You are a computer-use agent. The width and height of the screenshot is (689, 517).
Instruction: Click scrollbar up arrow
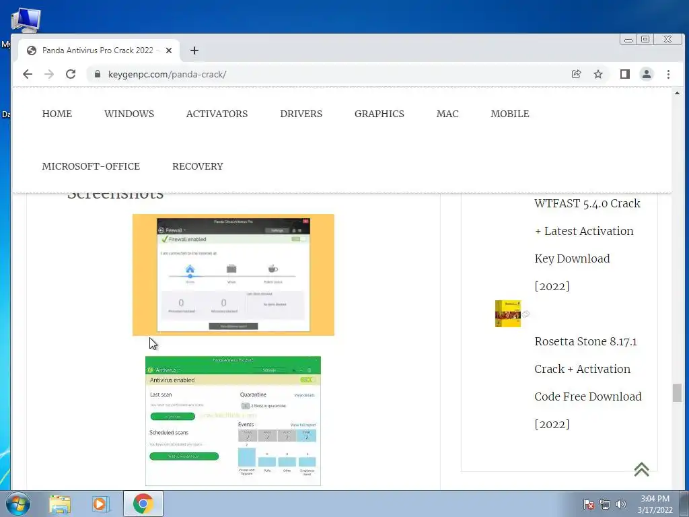coord(677,93)
